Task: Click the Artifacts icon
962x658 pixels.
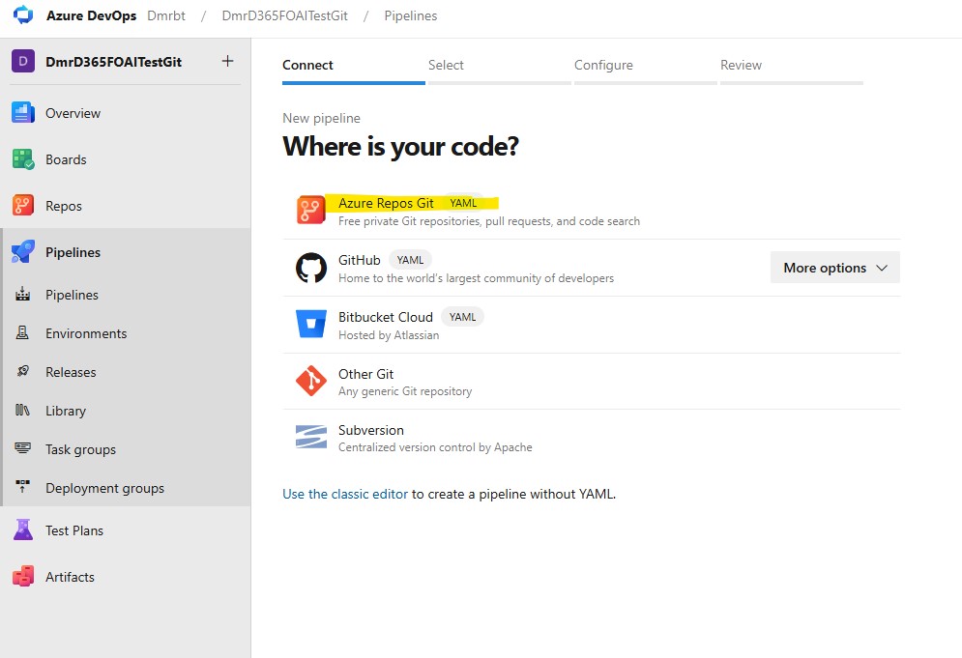Action: tap(22, 577)
